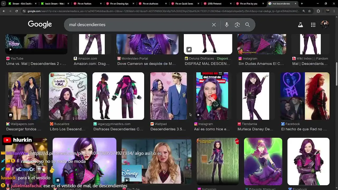Open the Wallpapers.com Mal and Evie image
This screenshot has width=338, height=190.
click(x=25, y=96)
